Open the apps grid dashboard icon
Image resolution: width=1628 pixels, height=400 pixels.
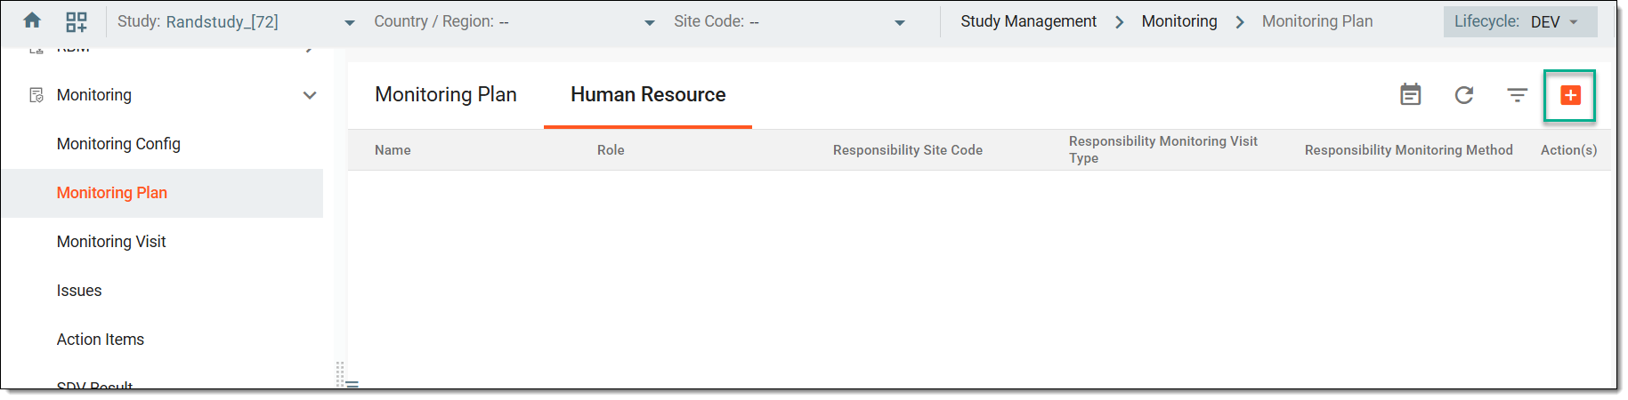pos(77,21)
